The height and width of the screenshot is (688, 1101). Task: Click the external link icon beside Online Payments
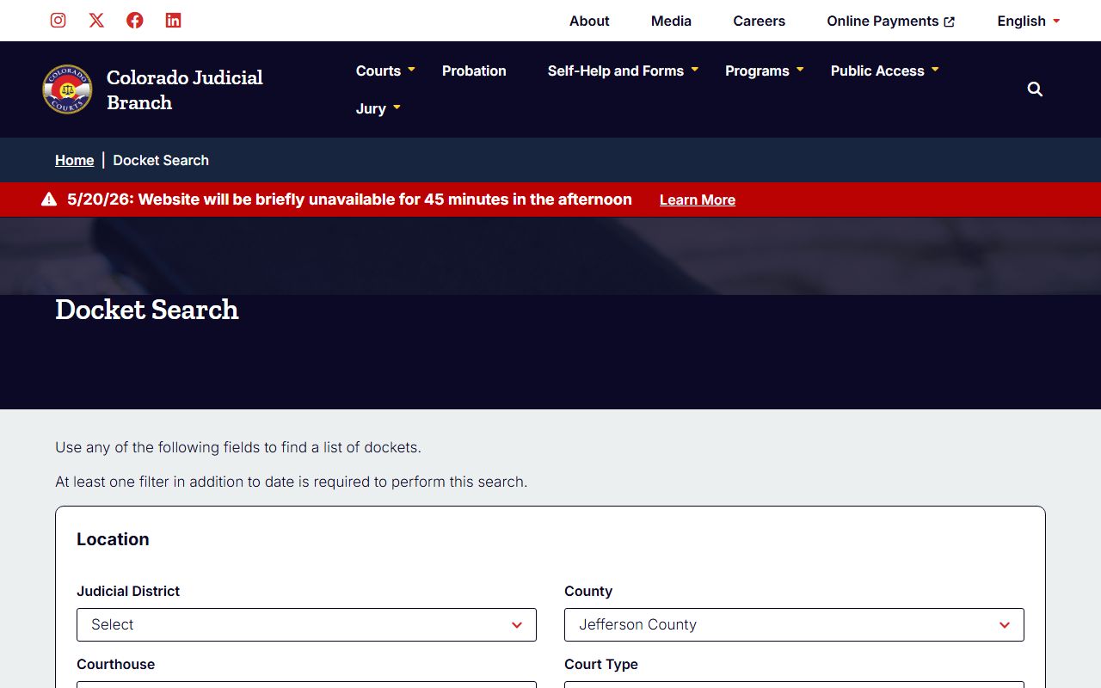(949, 21)
